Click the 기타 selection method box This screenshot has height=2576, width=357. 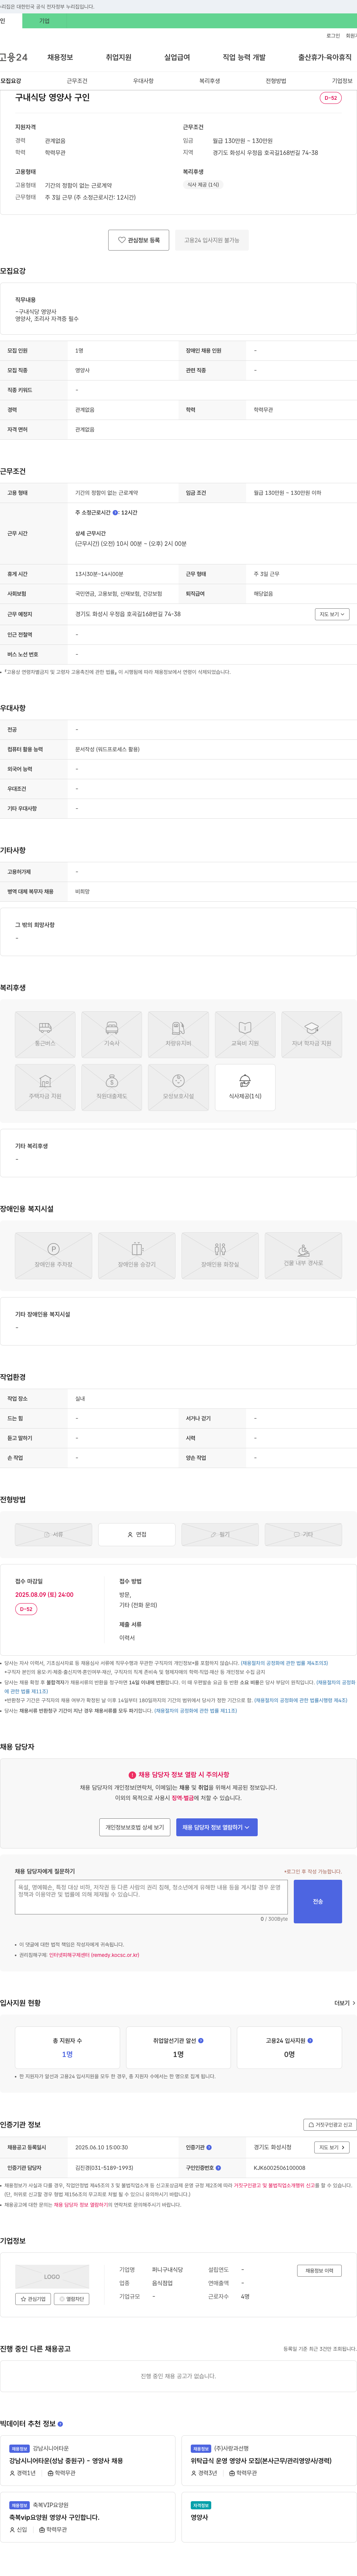click(x=303, y=1534)
